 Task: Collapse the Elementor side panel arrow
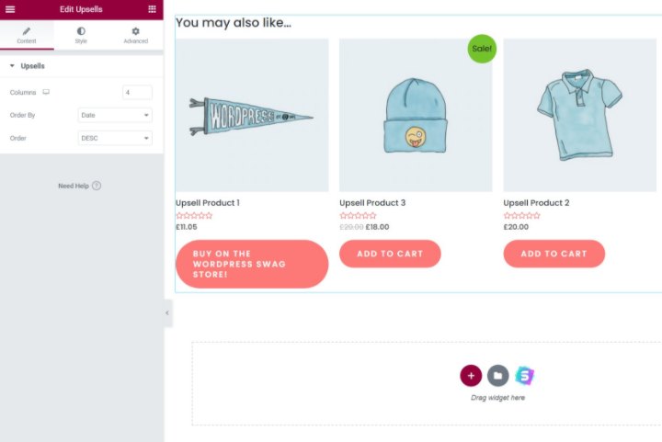click(167, 313)
